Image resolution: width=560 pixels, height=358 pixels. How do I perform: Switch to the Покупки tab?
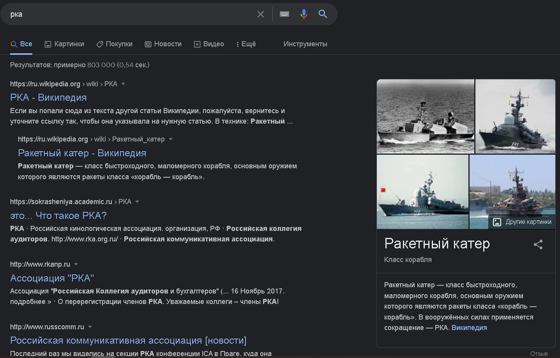tap(115, 44)
